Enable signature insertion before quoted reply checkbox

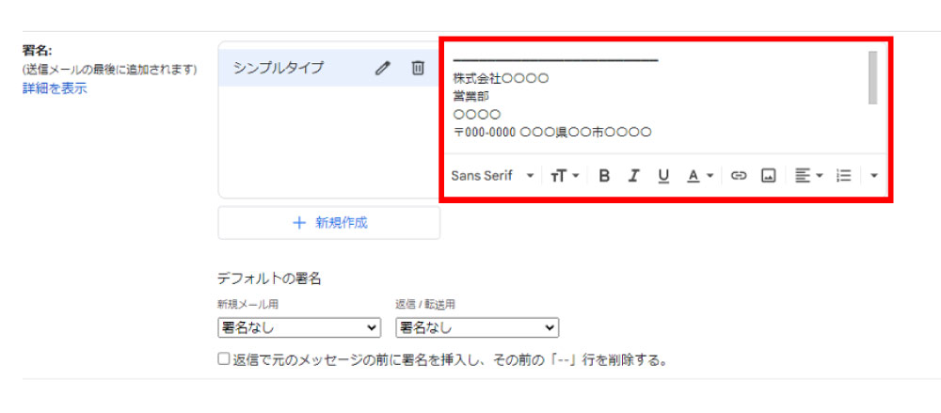tap(224, 359)
